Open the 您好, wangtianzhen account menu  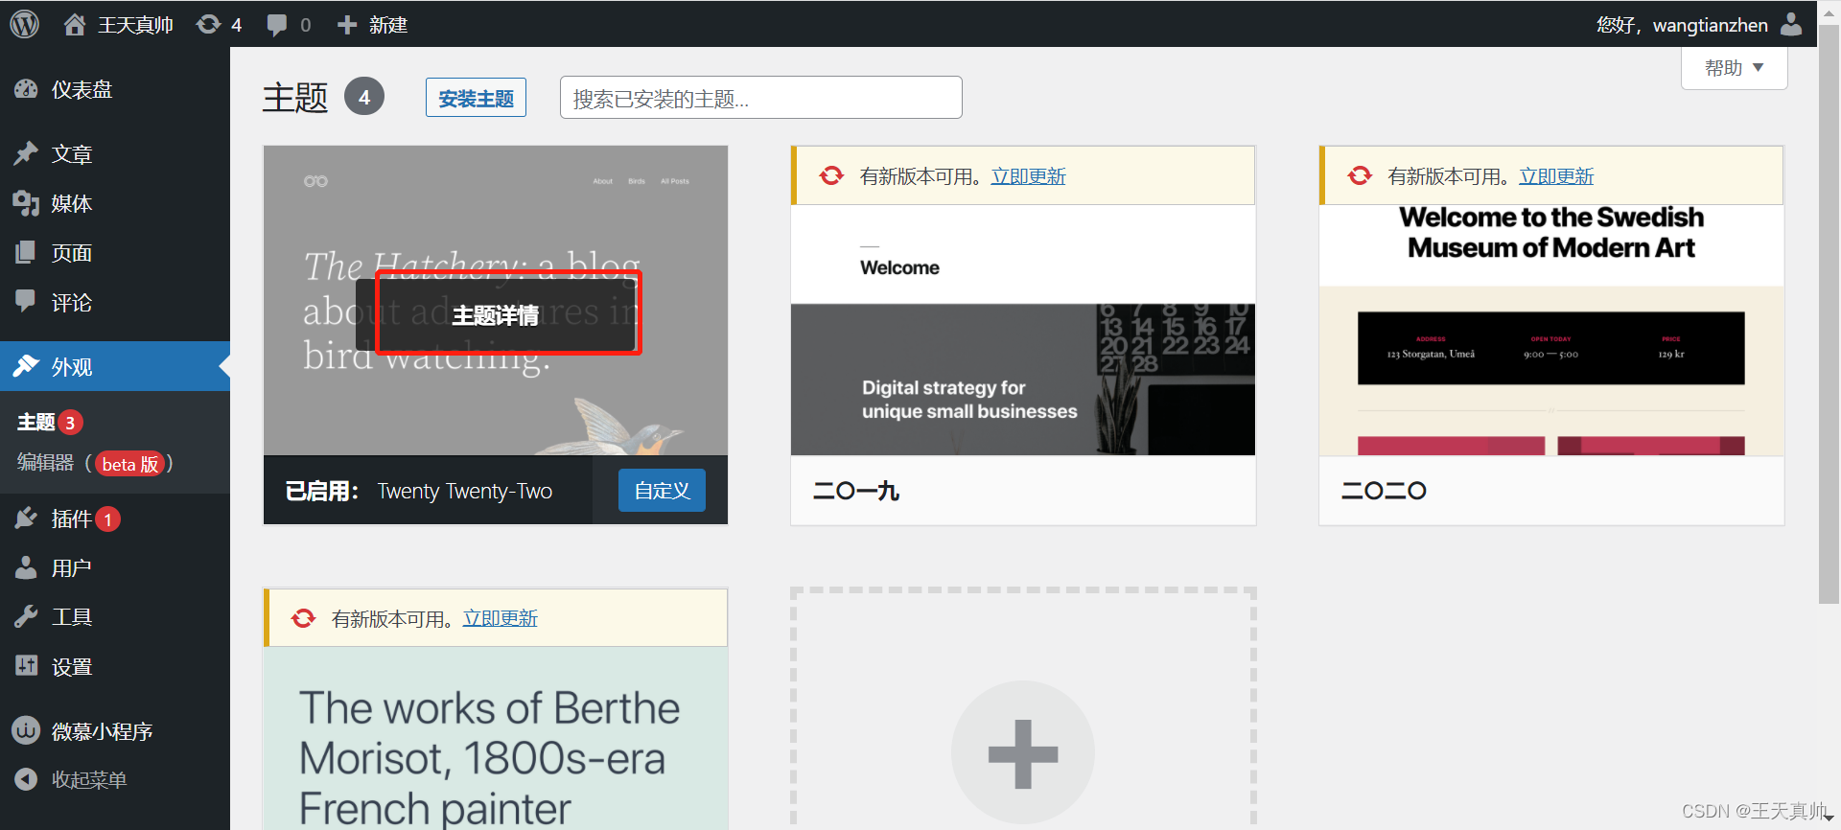click(1699, 24)
